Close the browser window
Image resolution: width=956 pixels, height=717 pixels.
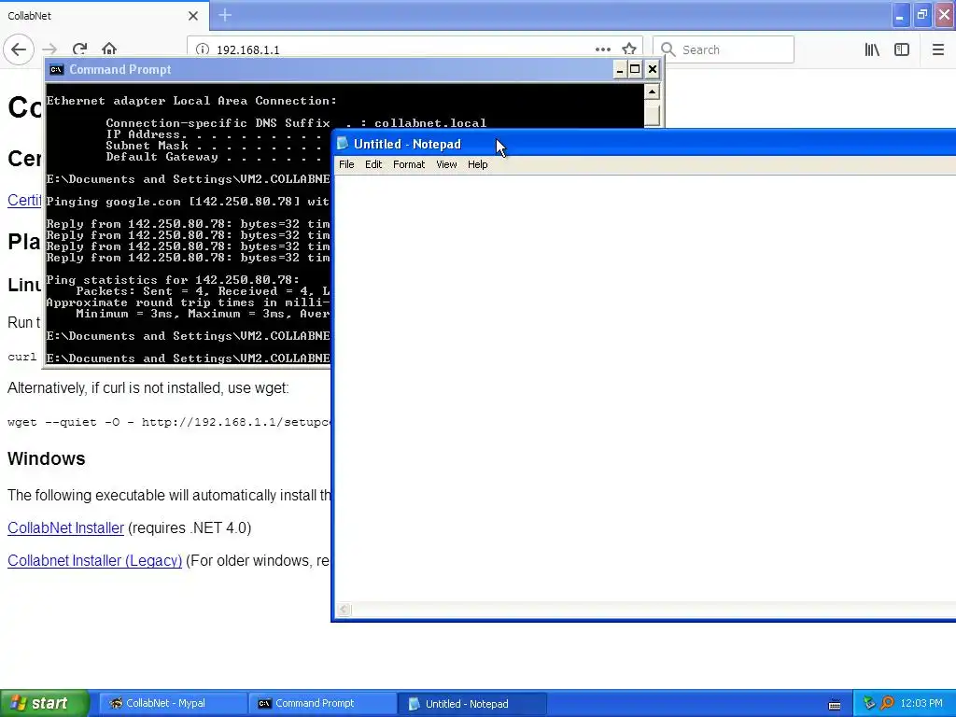[945, 15]
